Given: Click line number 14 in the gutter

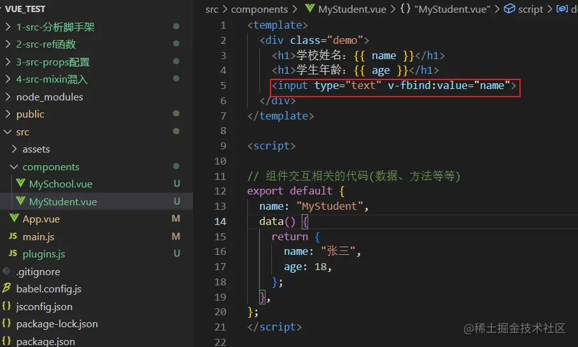Looking at the screenshot, I should click(x=220, y=222).
